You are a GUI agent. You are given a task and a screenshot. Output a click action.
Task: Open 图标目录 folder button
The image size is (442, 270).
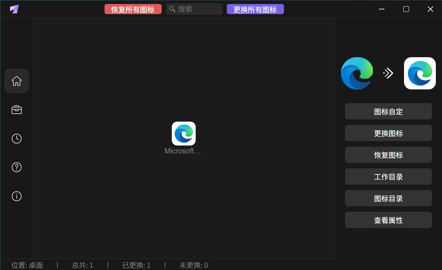(388, 198)
